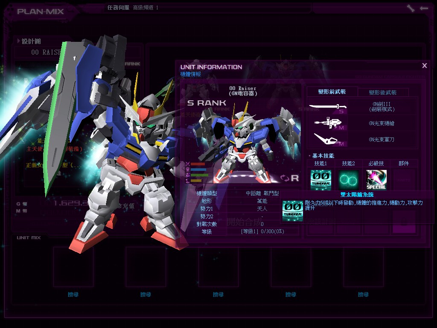This screenshot has width=437, height=328.
Task: Click the third 搜尋 link under Unit Mix
Action: coord(218,295)
